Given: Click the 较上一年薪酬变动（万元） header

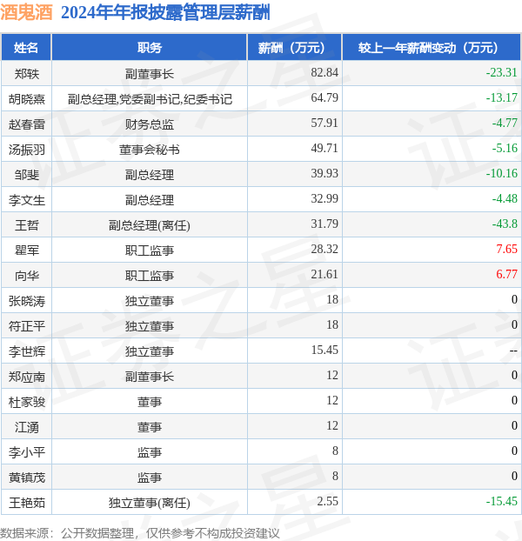Looking at the screenshot, I should (x=432, y=48).
